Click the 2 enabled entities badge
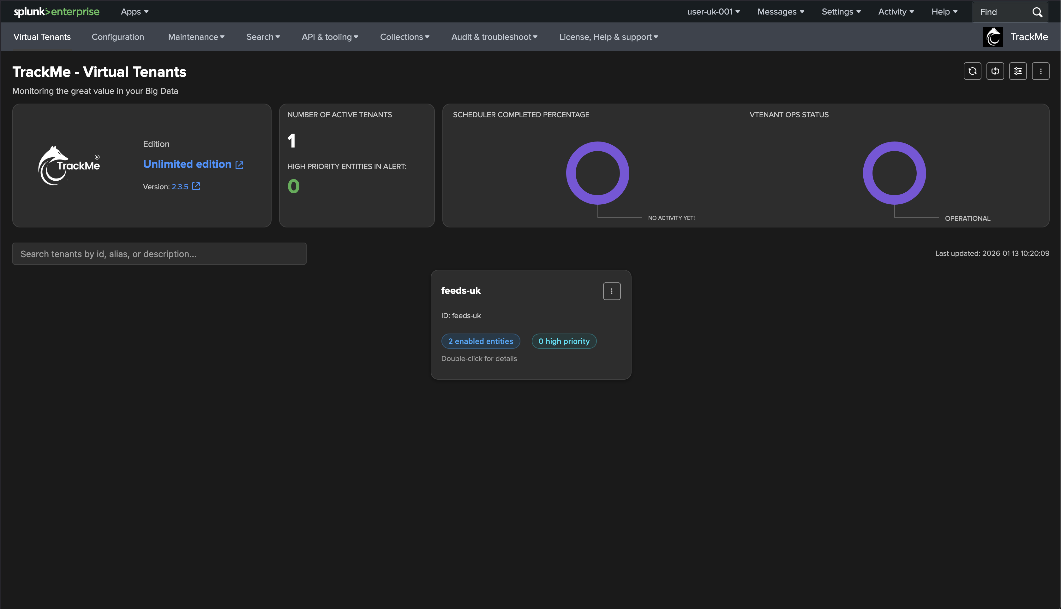 point(480,341)
